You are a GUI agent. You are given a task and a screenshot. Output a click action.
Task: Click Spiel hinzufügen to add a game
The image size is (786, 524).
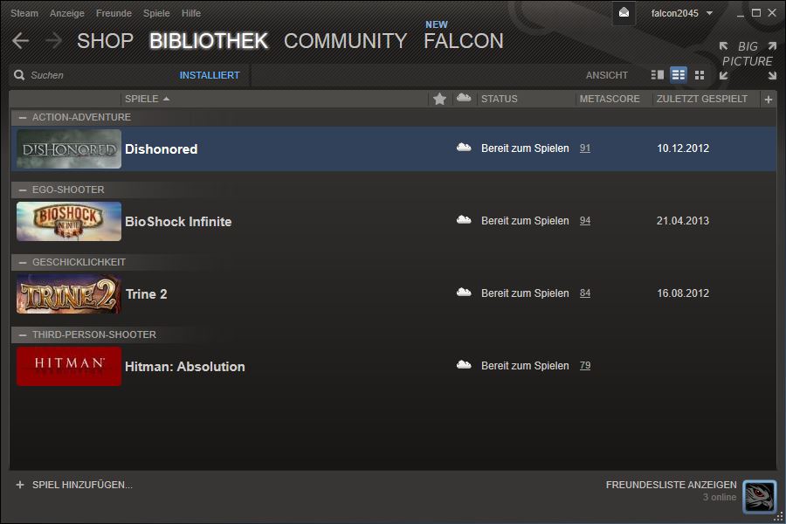point(82,485)
